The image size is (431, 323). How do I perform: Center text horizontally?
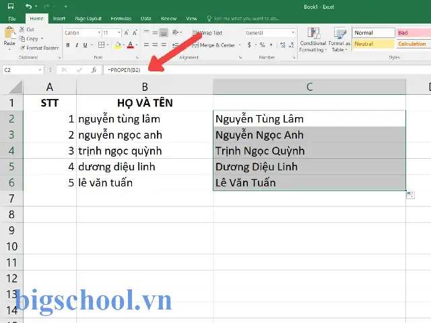pos(155,45)
